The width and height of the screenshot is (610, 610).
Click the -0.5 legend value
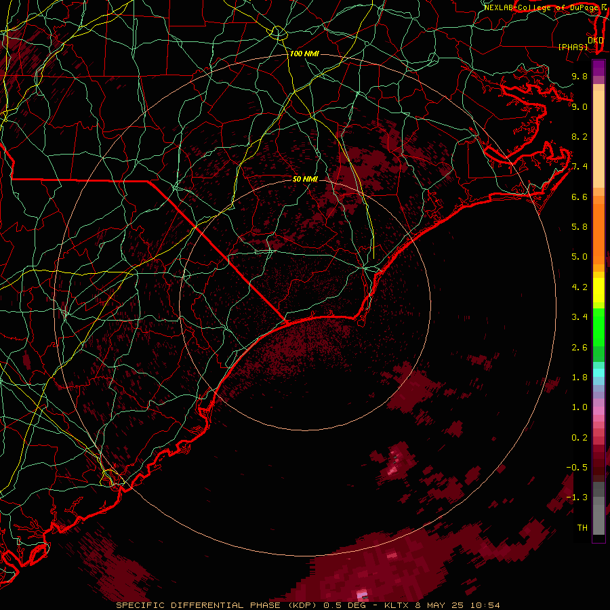[x=577, y=468]
